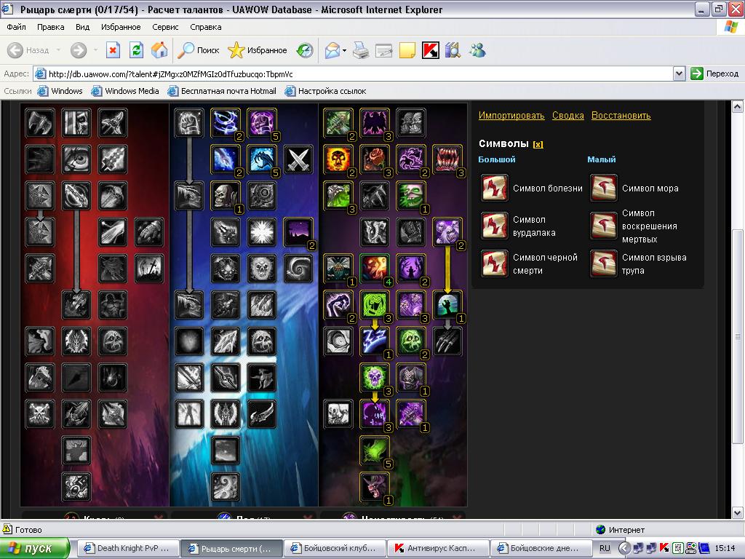This screenshot has width=745, height=559.
Task: Click the IE Home toolbar icon
Action: point(159,50)
